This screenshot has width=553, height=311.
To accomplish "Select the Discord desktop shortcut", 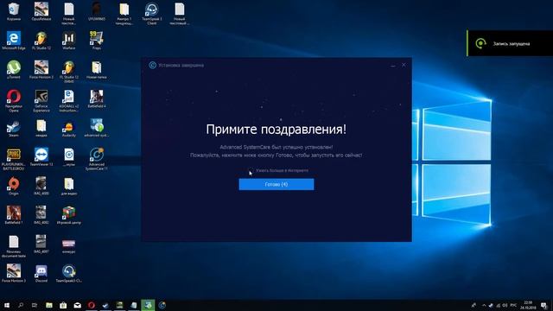I will pyautogui.click(x=41, y=273).
